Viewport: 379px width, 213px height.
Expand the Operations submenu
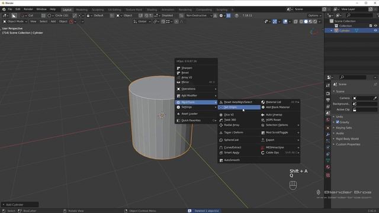click(196, 89)
